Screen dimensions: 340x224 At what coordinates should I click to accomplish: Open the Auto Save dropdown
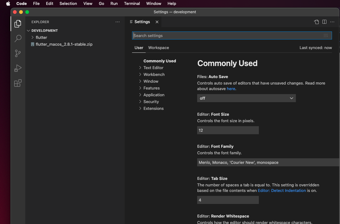(x=246, y=98)
